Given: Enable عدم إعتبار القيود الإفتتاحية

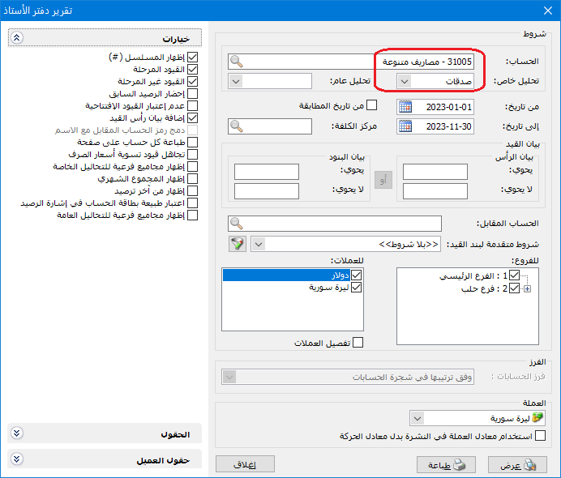Looking at the screenshot, I should click(192, 106).
